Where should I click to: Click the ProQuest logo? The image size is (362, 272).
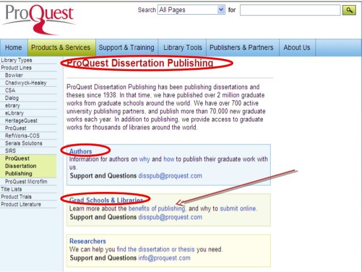click(39, 19)
